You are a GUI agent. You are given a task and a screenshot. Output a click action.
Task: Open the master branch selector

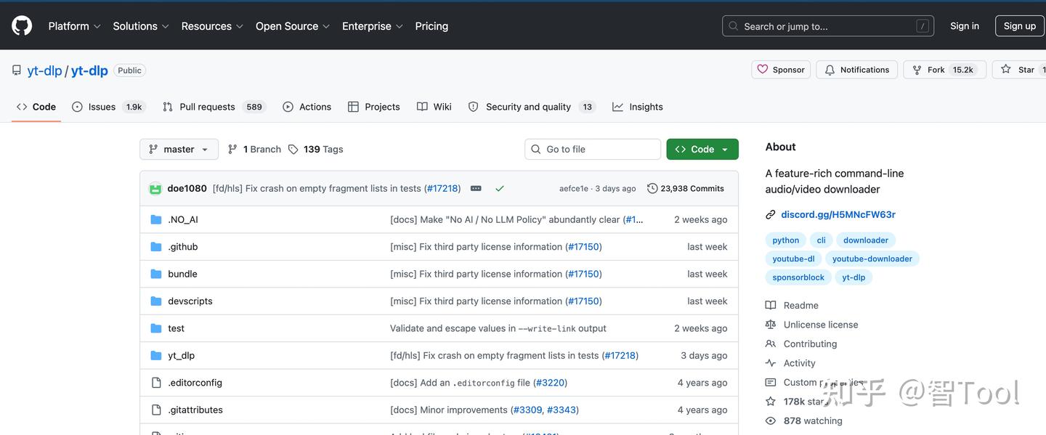179,149
